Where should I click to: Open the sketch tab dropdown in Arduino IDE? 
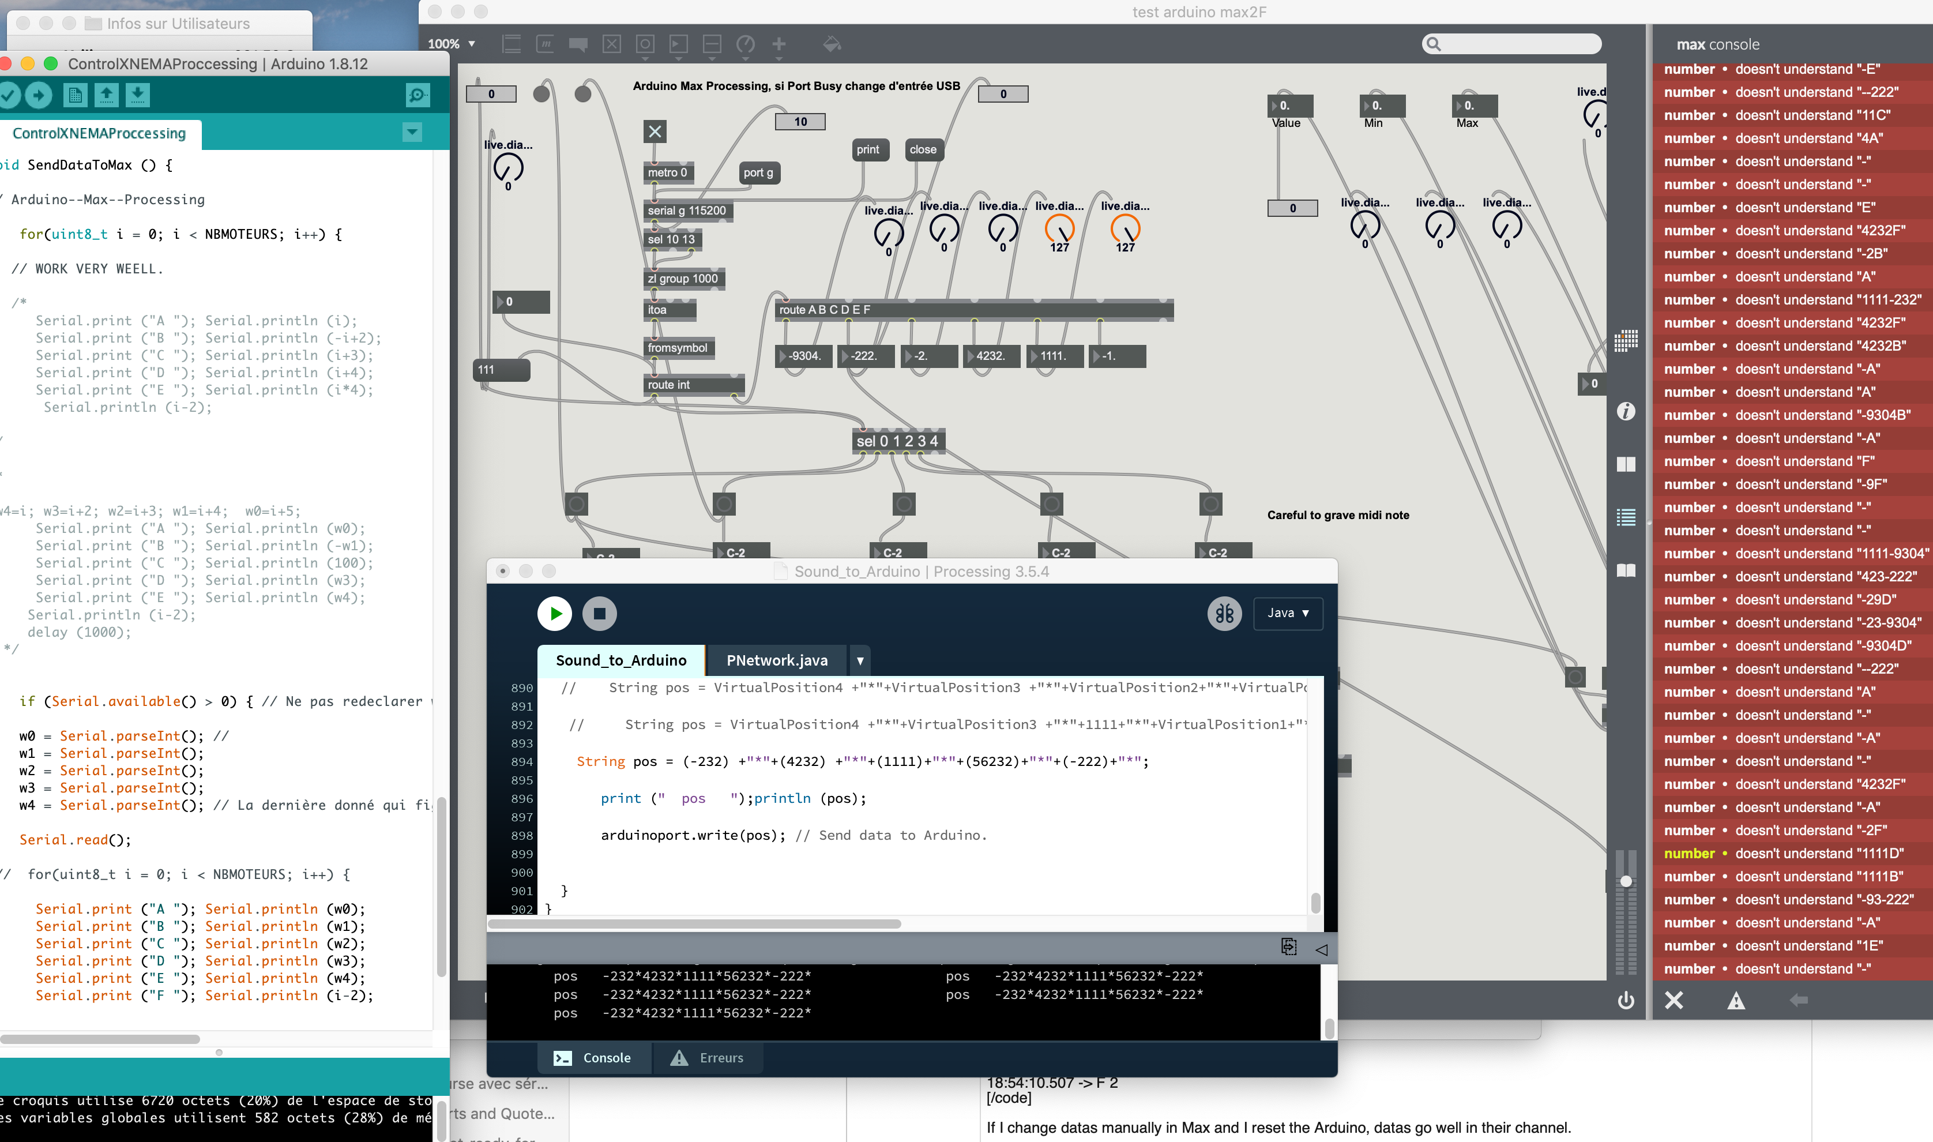click(413, 132)
